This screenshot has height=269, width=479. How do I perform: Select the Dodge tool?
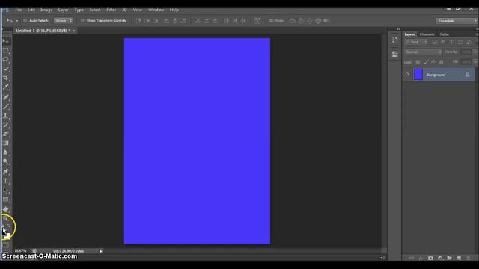(x=6, y=161)
